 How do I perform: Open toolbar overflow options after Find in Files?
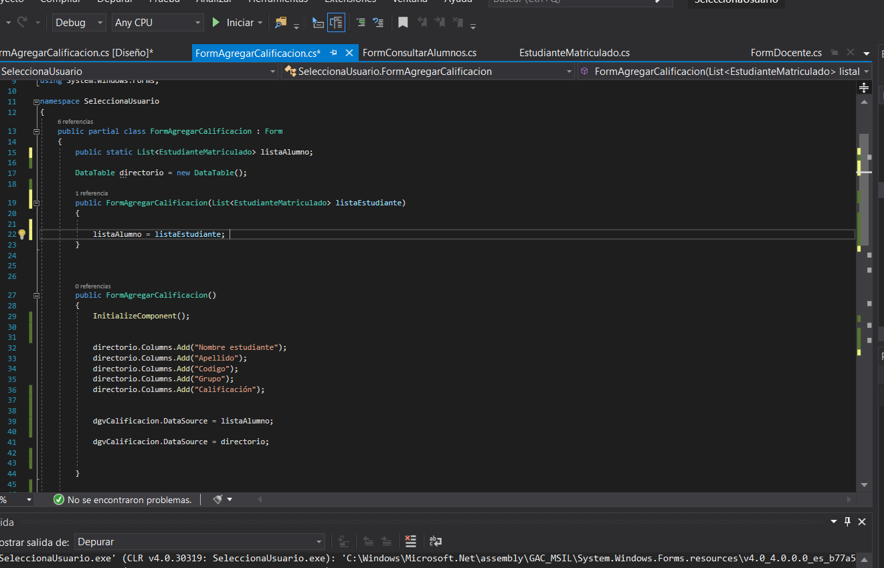[296, 26]
